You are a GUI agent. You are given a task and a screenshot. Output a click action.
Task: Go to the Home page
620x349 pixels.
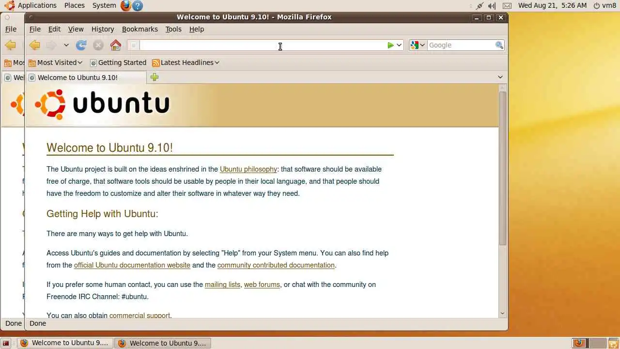point(116,45)
